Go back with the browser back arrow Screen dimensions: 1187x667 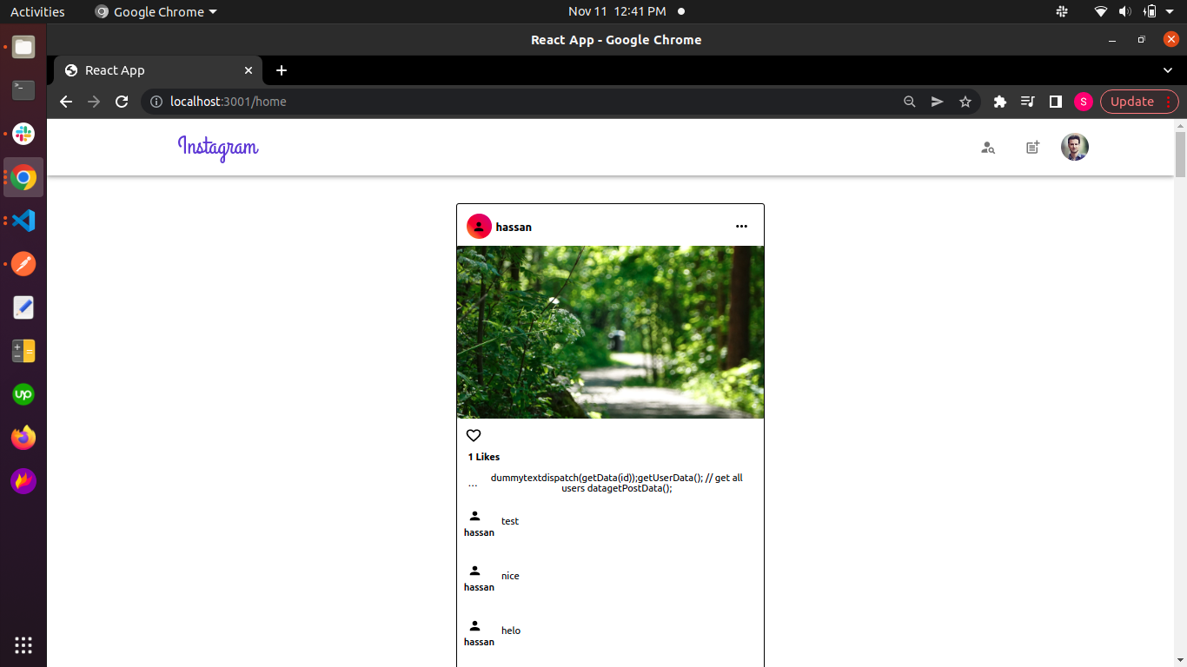click(66, 102)
